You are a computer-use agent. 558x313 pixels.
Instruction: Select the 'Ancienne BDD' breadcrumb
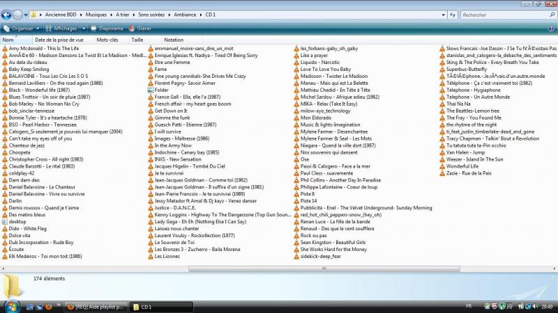tap(61, 15)
